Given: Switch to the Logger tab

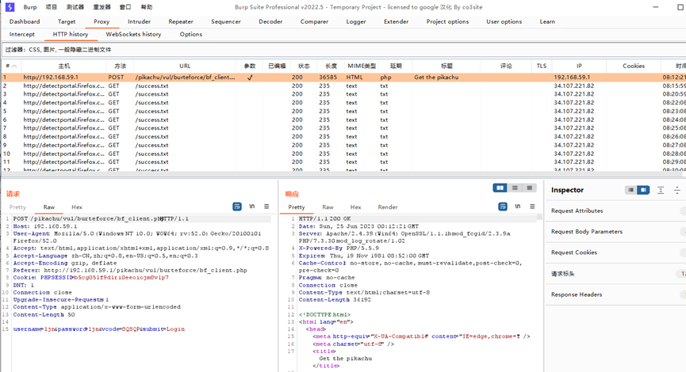Looking at the screenshot, I should (x=356, y=21).
